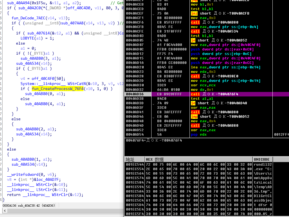The height and width of the screenshot is (217, 289).
Task: Click DllGetCl unicode text in dump
Action: tap(263, 196)
